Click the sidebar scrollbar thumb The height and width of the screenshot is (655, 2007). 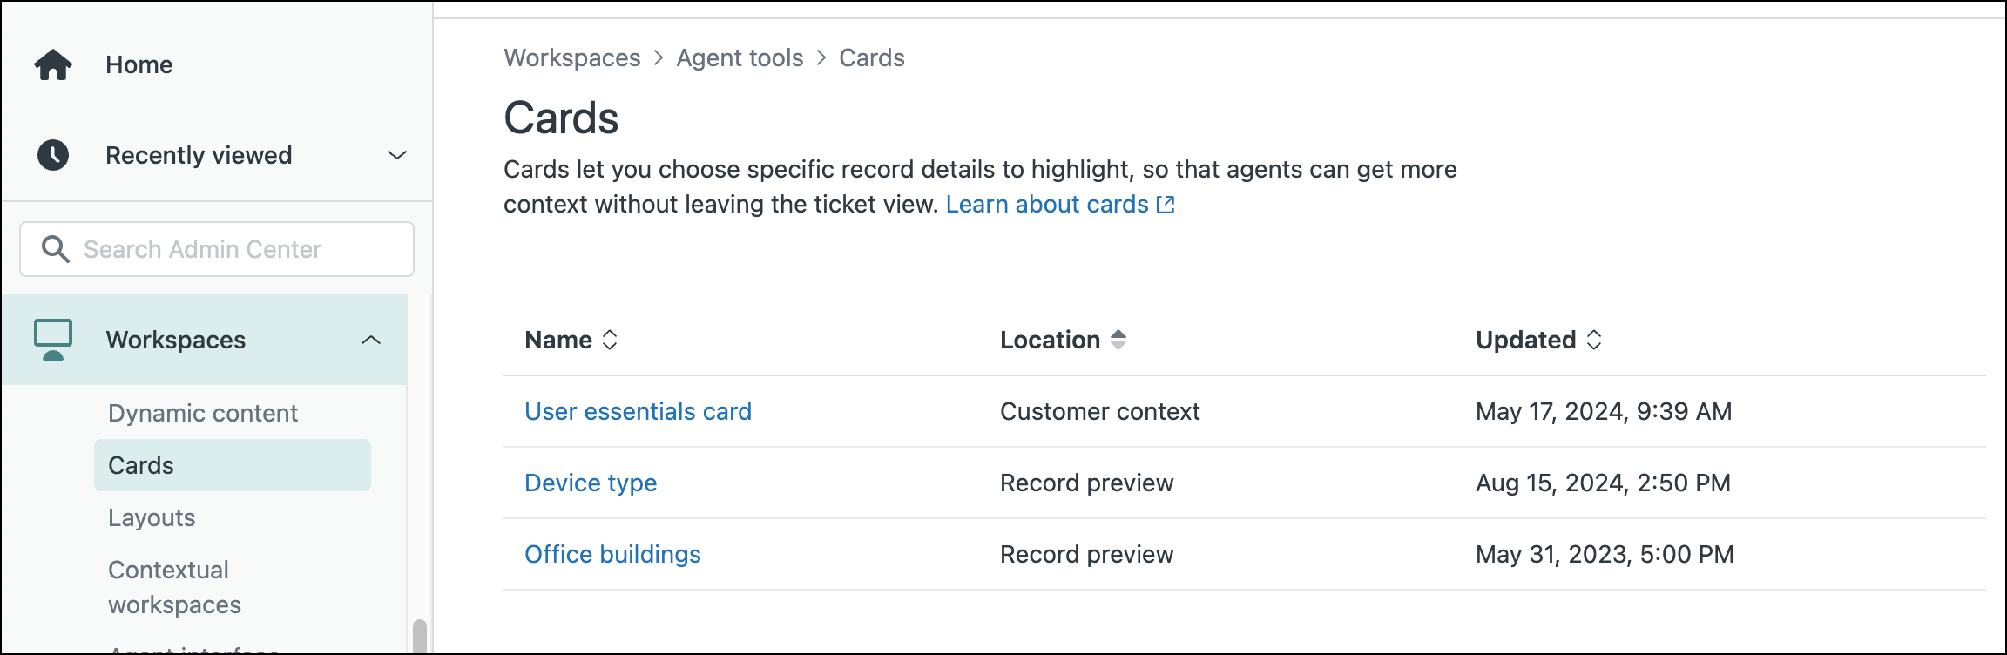(x=420, y=637)
